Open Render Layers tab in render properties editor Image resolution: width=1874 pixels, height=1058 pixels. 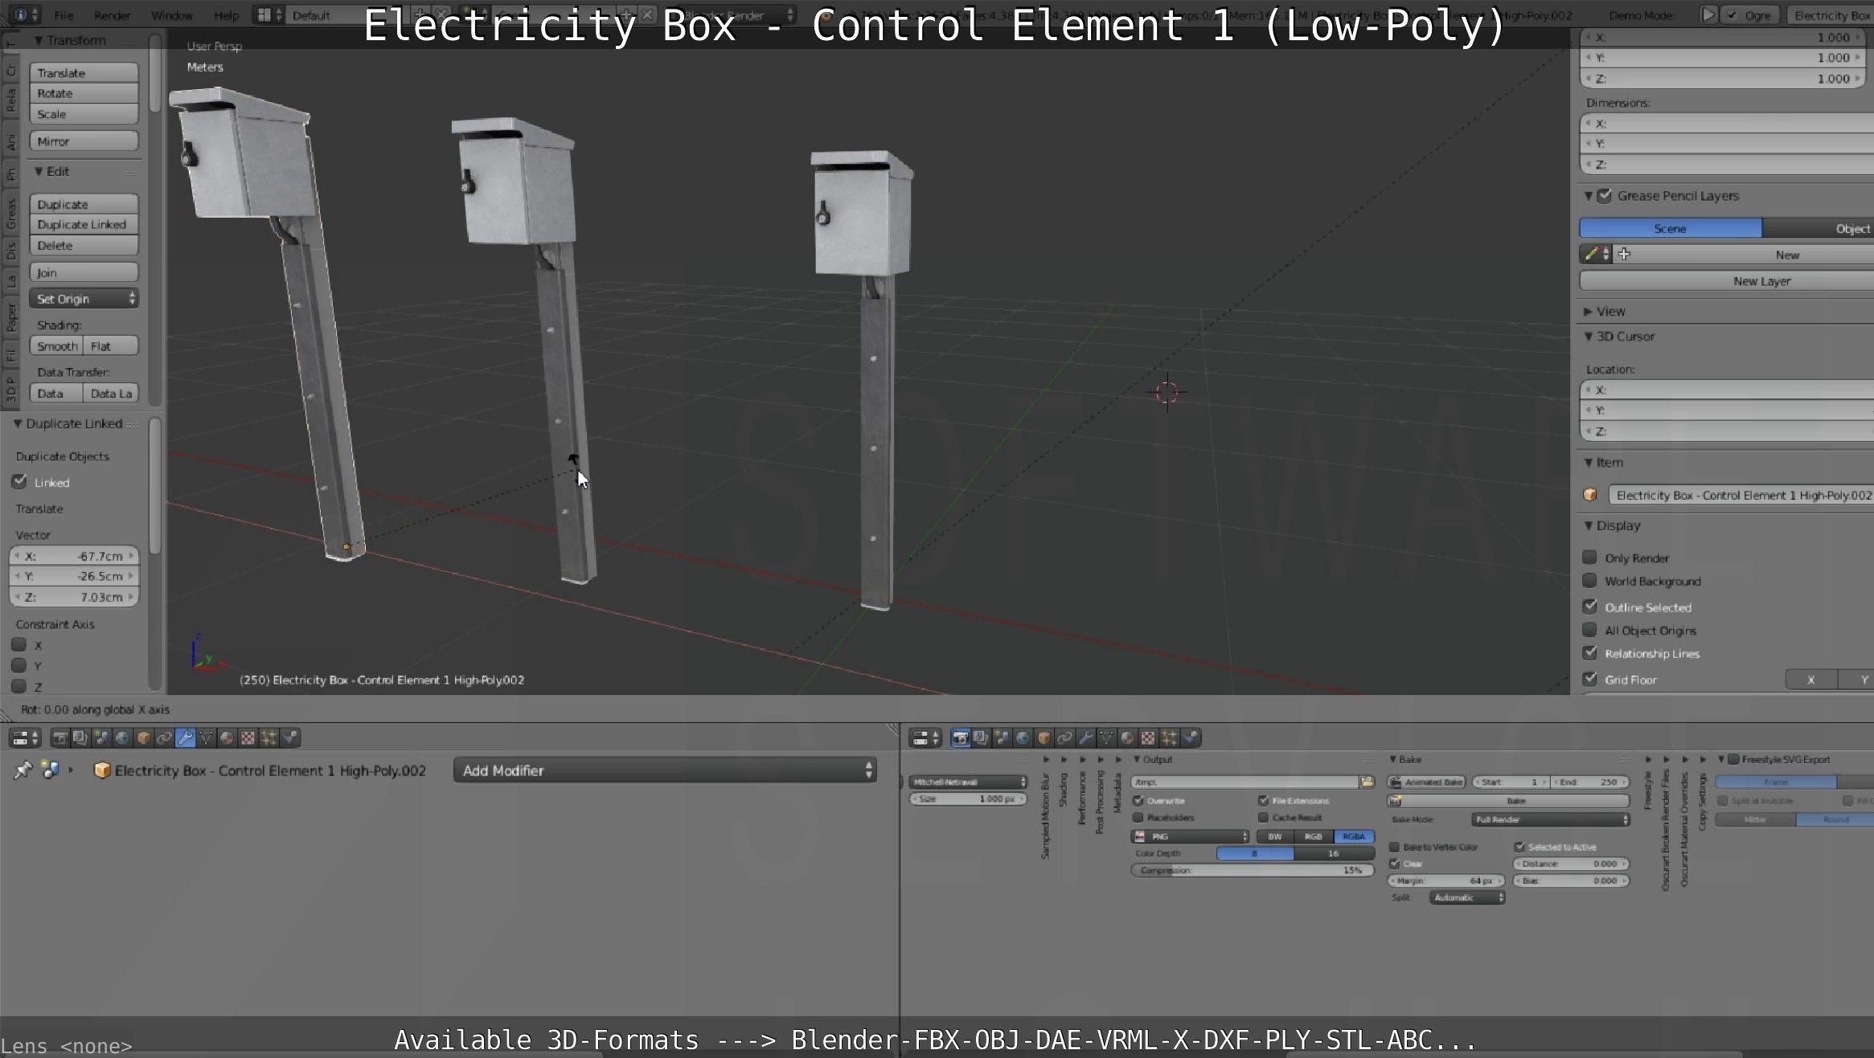coord(982,737)
